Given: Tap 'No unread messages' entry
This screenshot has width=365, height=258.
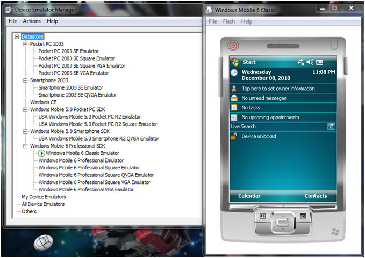Looking at the screenshot, I should (x=264, y=98).
